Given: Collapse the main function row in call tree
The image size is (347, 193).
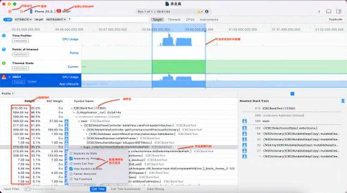Looking at the screenshot, I should [x=78, y=121].
